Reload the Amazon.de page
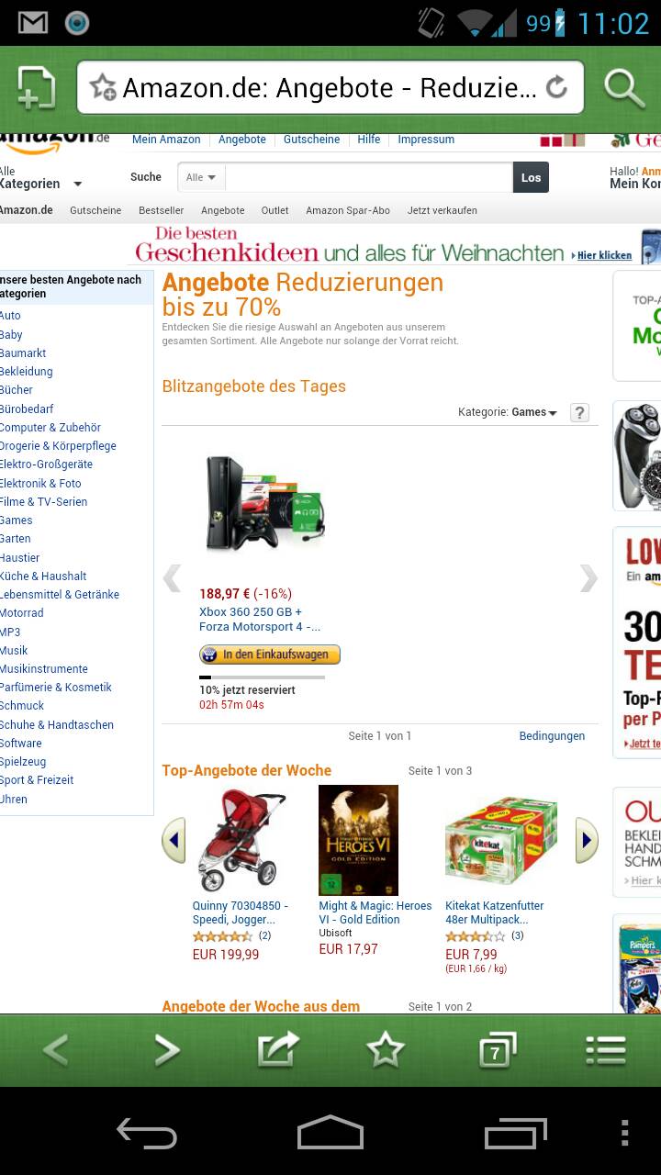Image resolution: width=661 pixels, height=1175 pixels. click(x=556, y=87)
